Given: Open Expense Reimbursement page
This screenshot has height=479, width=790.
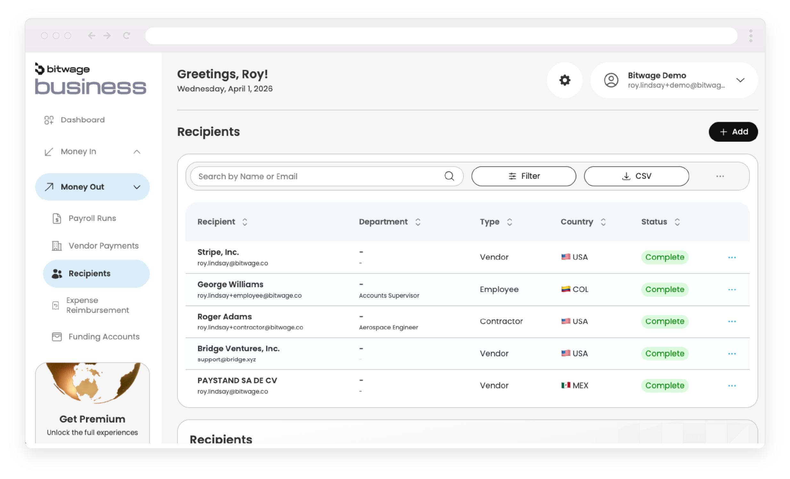Looking at the screenshot, I should click(x=97, y=305).
